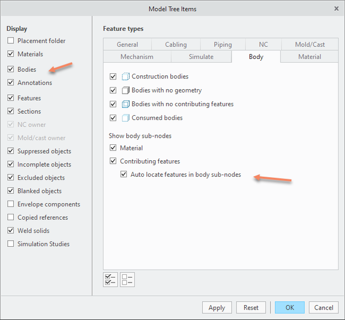The height and width of the screenshot is (320, 345).
Task: Toggle the Simulation Studies checkbox
Action: click(11, 244)
